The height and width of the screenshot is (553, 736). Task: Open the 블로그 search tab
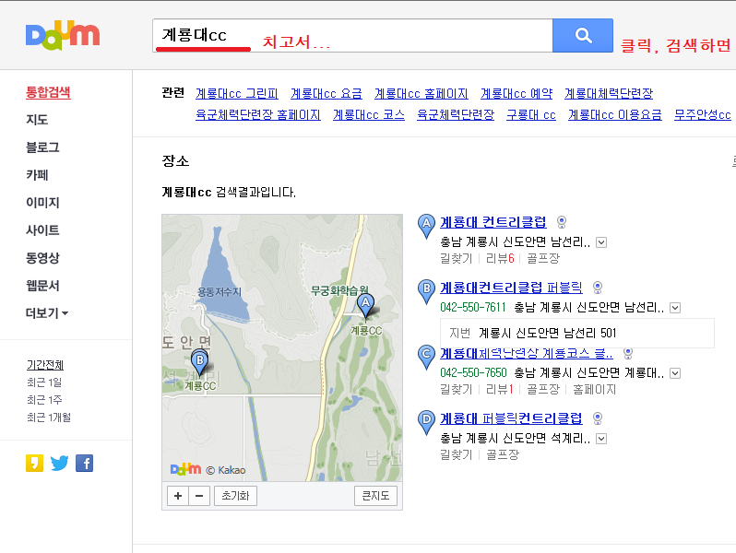pyautogui.click(x=42, y=147)
